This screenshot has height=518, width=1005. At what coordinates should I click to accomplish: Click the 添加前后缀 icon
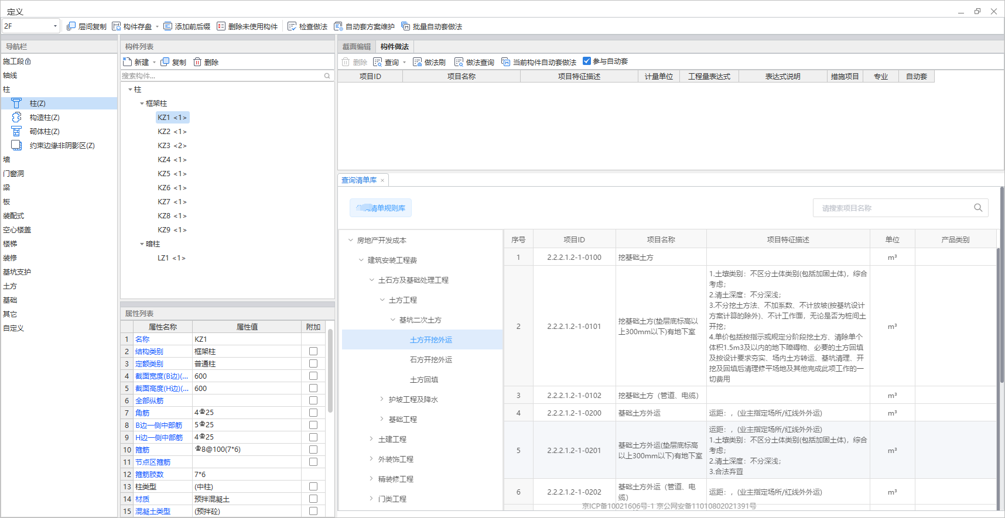[167, 26]
